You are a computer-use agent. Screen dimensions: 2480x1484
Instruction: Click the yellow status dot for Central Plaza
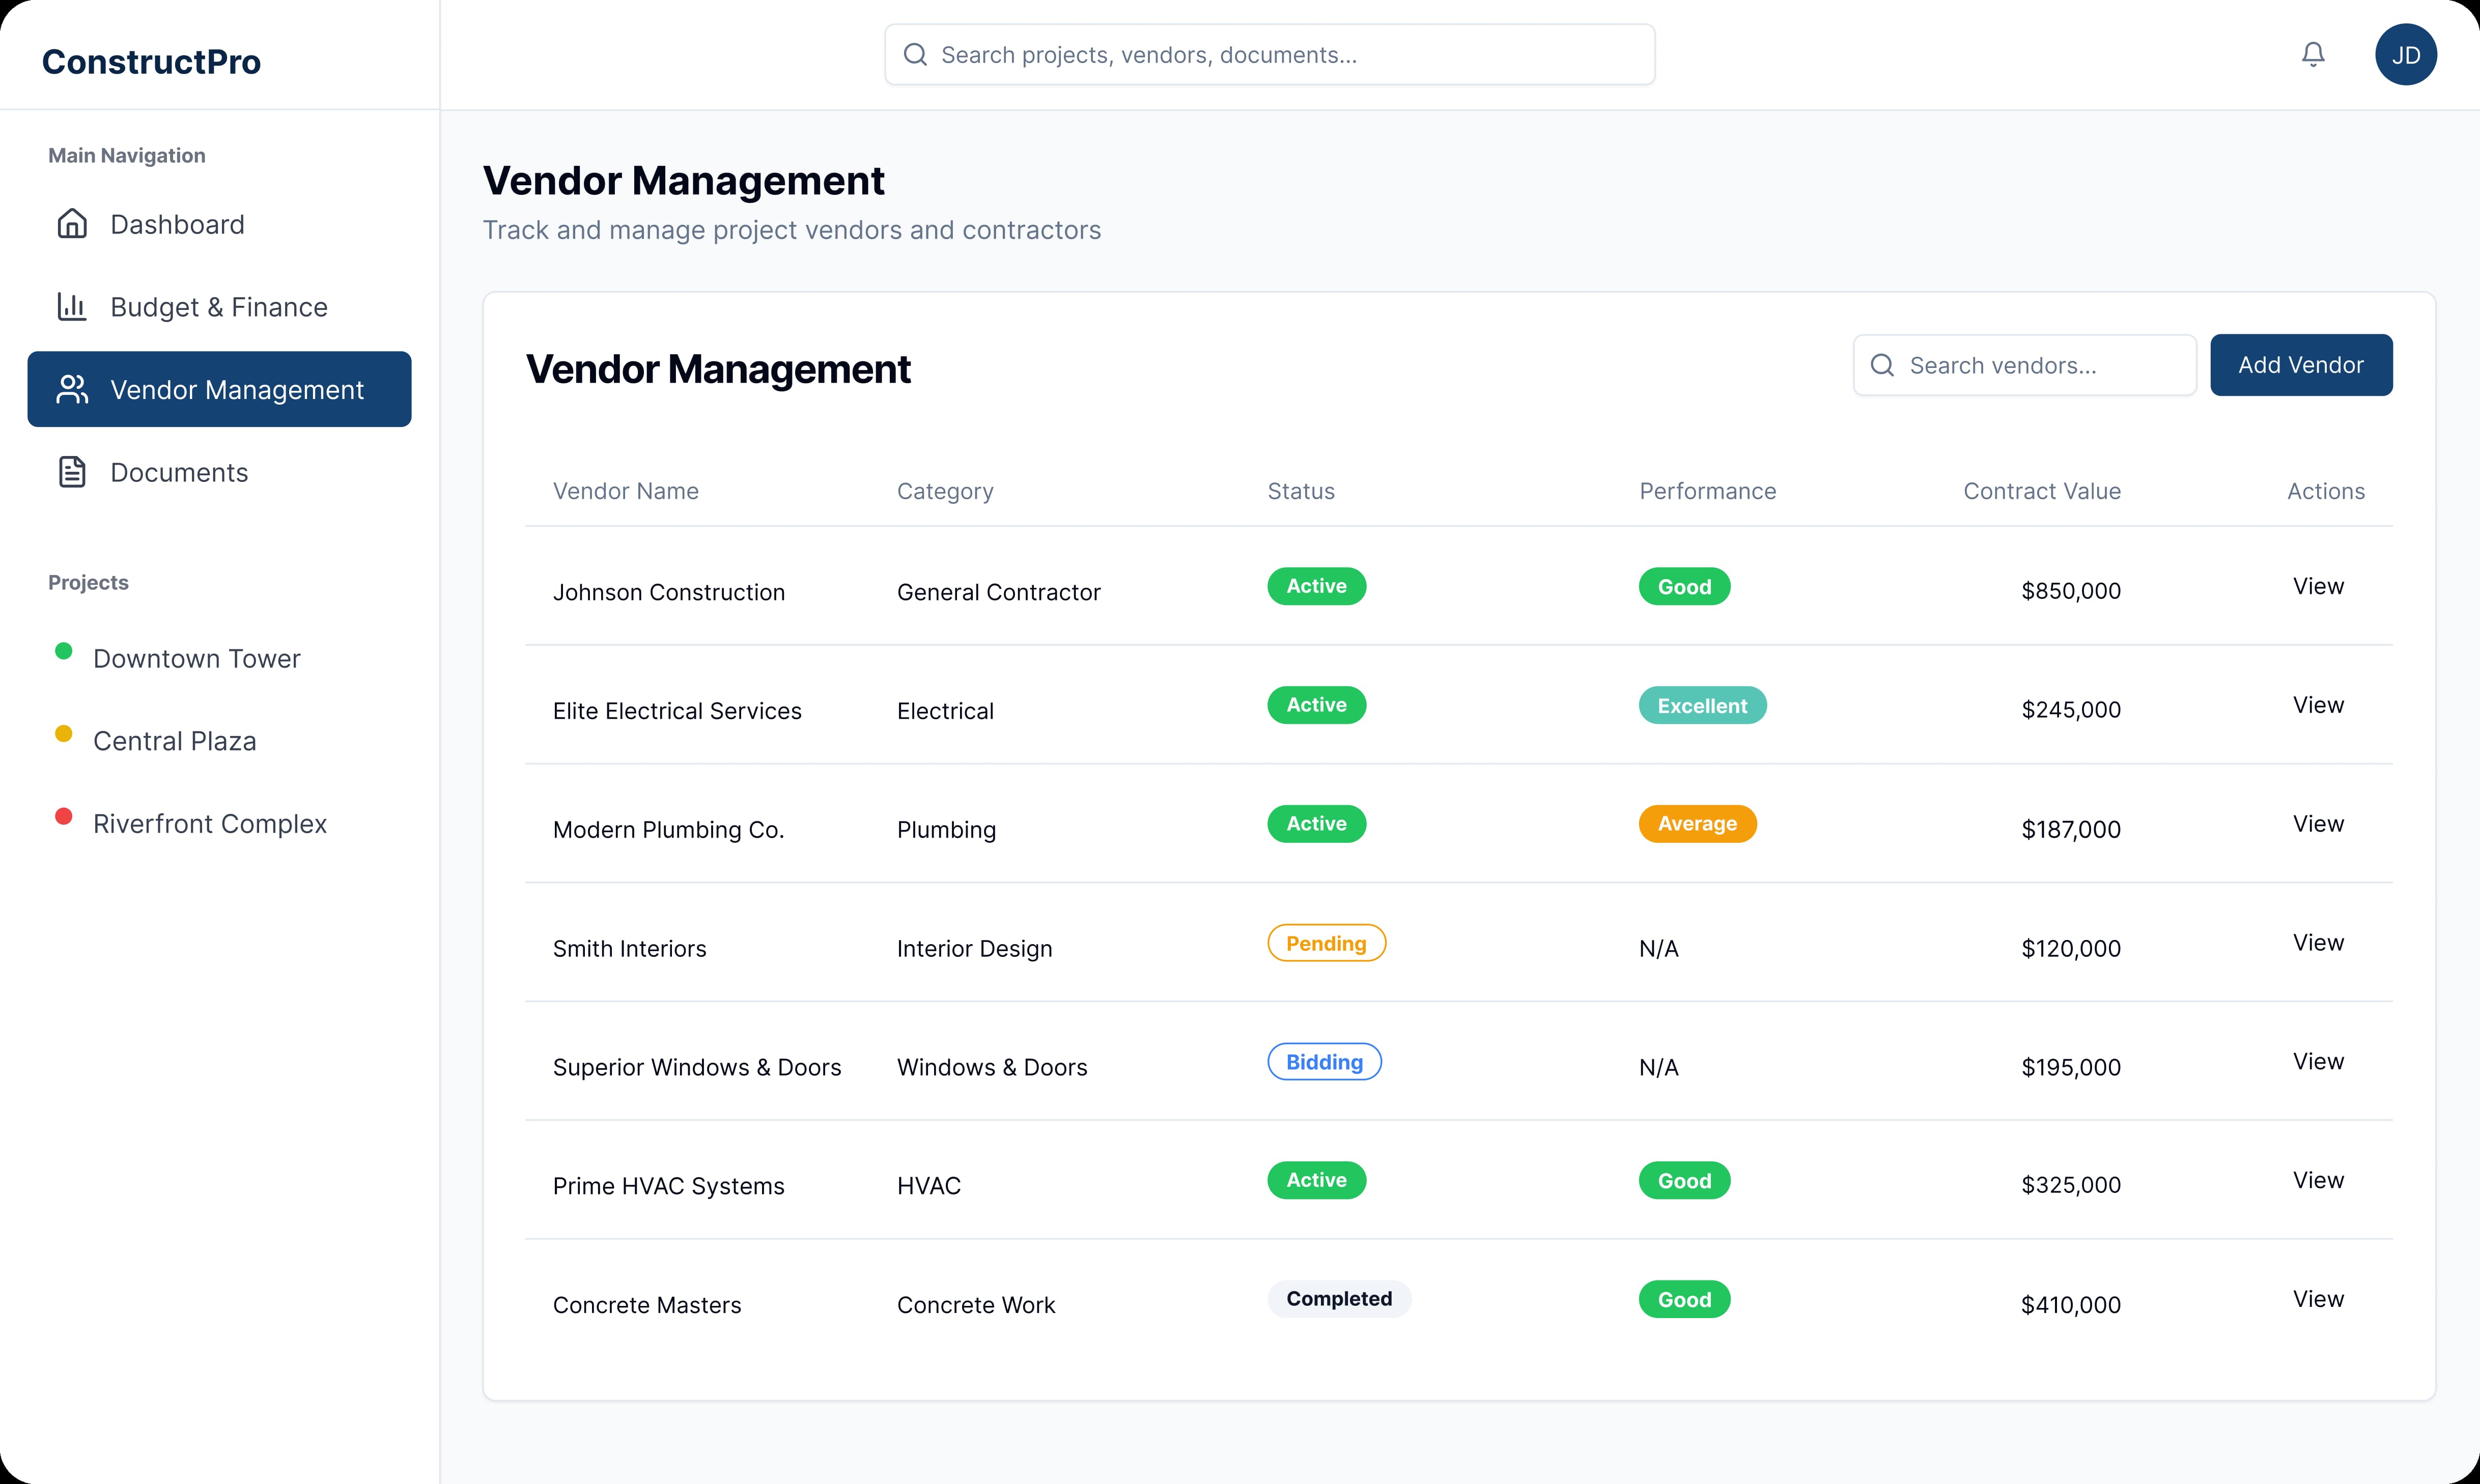[64, 734]
